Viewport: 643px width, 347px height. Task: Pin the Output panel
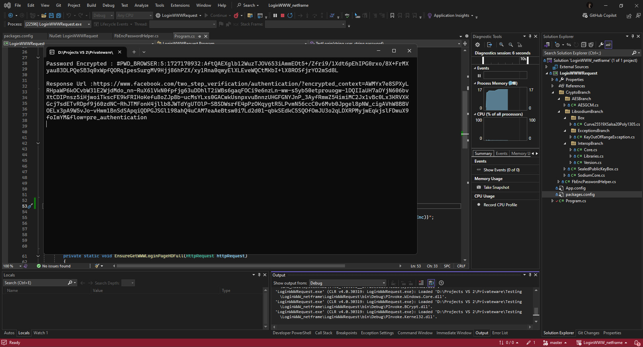click(x=530, y=275)
